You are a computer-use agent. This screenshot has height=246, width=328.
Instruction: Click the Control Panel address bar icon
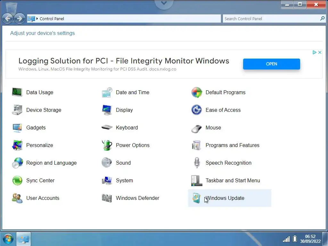coord(31,19)
